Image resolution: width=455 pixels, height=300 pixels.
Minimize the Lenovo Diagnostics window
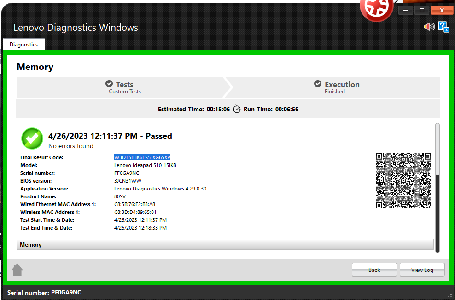[x=405, y=11]
